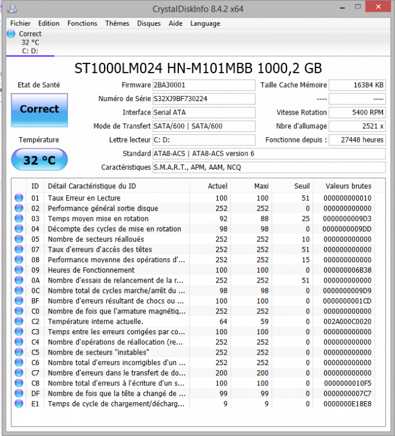Click status orb for C2 Température interne actuelle

[x=19, y=321]
